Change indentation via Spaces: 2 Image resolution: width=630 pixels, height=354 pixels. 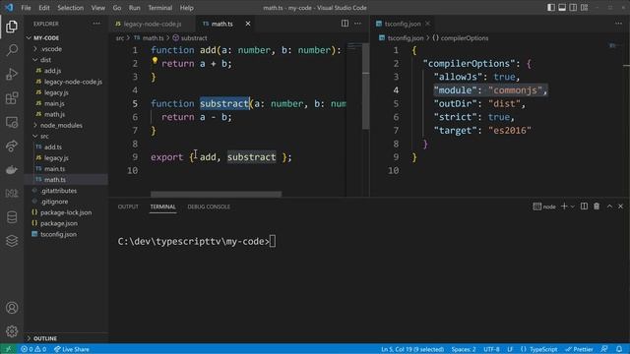pos(464,349)
